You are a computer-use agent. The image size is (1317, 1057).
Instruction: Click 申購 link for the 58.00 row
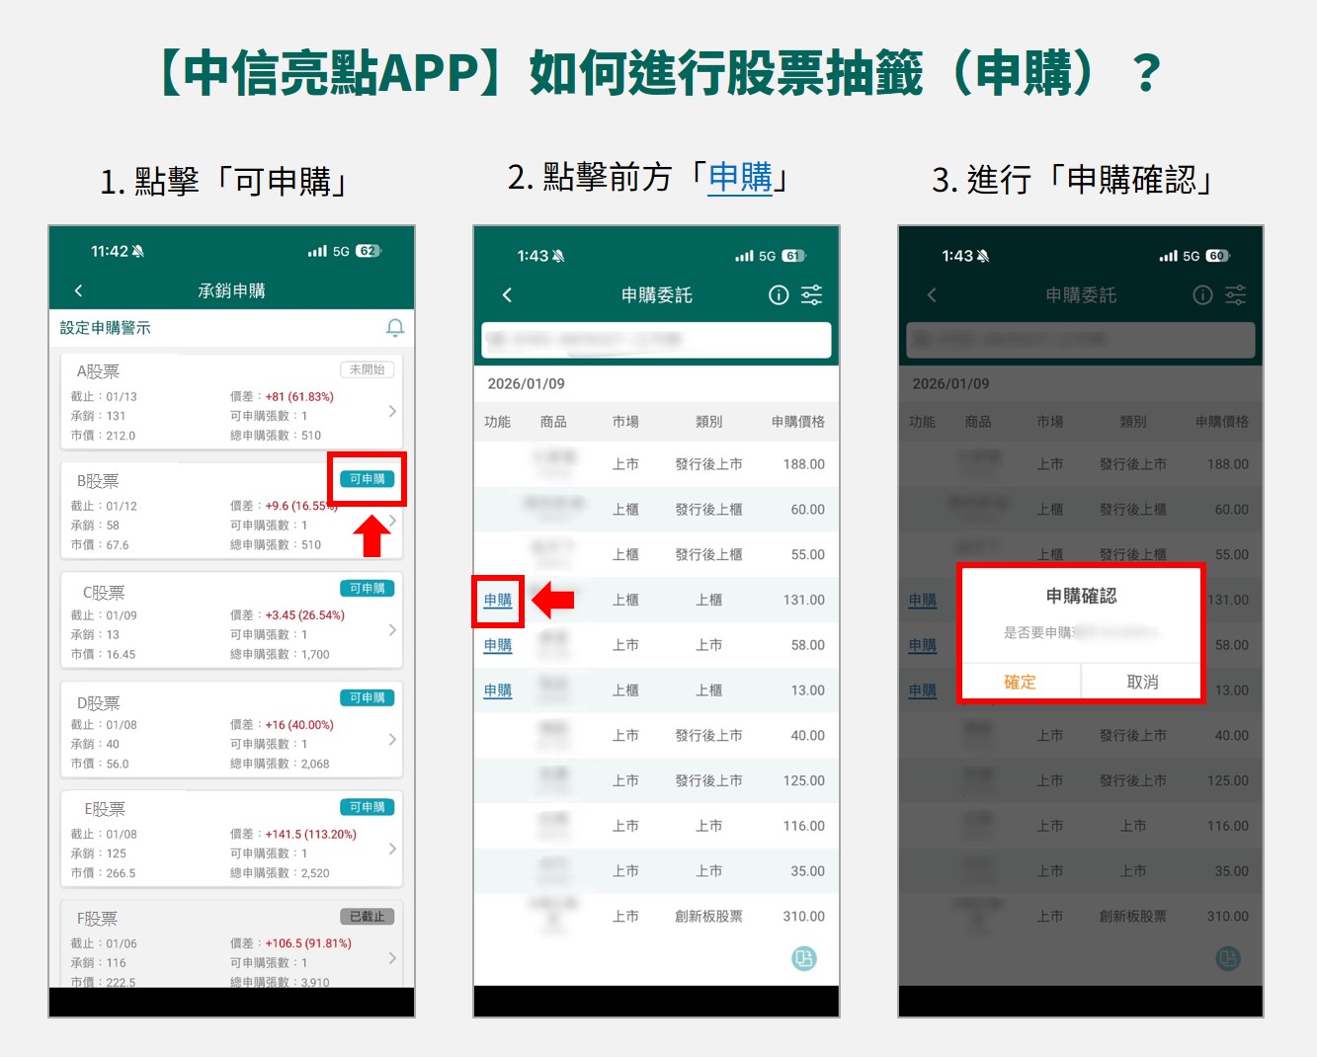click(x=498, y=646)
